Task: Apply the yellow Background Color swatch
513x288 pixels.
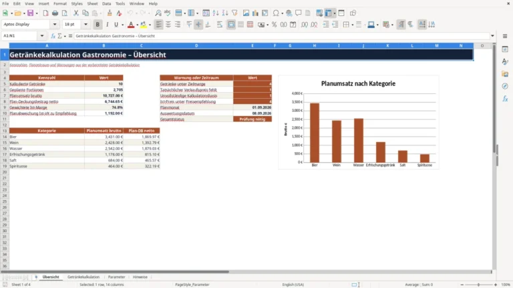Action: [x=144, y=25]
